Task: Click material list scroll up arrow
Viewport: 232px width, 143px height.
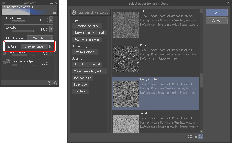Action: [x=201, y=11]
